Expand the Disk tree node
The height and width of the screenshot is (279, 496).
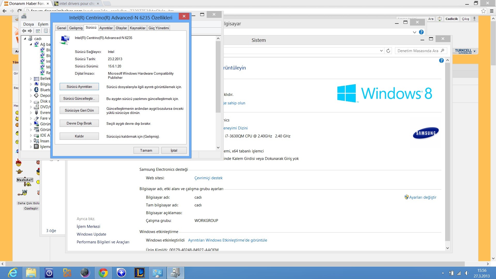coord(31,101)
